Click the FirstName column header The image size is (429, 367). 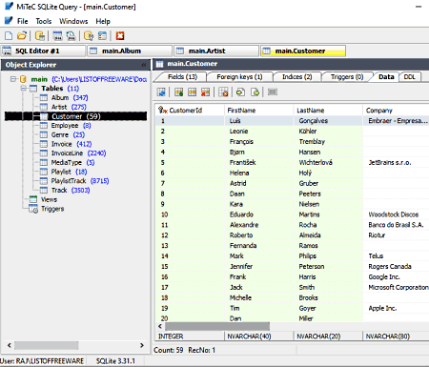pyautogui.click(x=258, y=111)
